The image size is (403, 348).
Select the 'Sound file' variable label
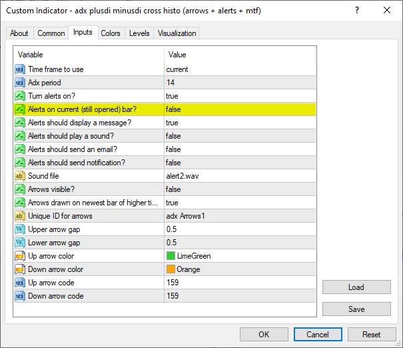(x=43, y=176)
